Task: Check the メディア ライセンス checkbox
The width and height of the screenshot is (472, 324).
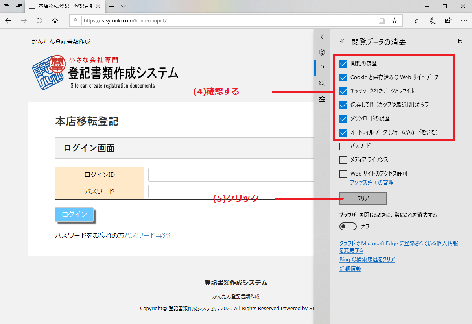Action: (343, 160)
